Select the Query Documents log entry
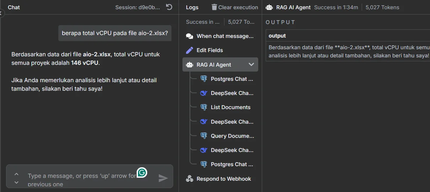This screenshot has width=430, height=192. pyautogui.click(x=232, y=136)
